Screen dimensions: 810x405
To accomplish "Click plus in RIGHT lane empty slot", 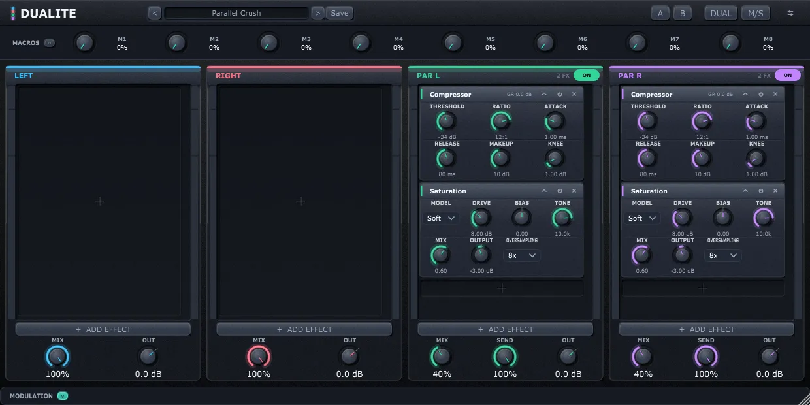I will click(300, 202).
